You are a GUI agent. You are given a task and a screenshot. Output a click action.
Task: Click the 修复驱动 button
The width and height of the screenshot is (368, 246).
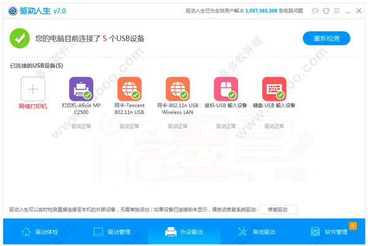(278, 209)
